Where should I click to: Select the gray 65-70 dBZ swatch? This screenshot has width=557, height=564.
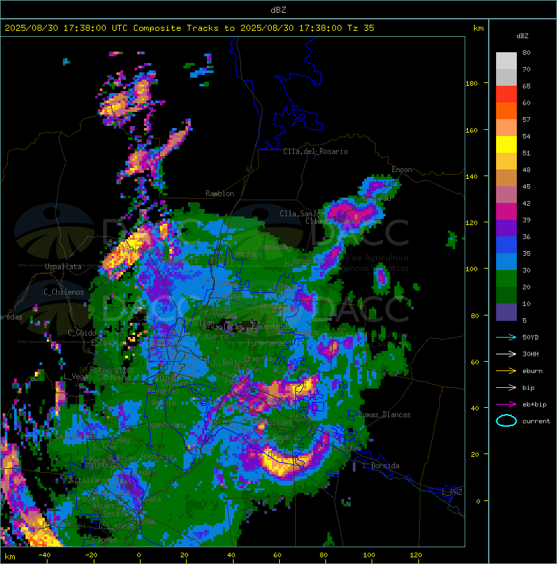506,77
